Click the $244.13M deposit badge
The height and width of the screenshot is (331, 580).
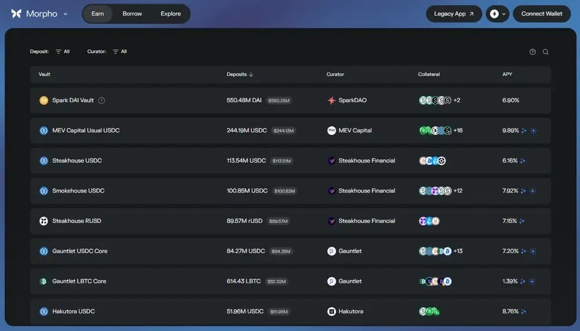[284, 131]
